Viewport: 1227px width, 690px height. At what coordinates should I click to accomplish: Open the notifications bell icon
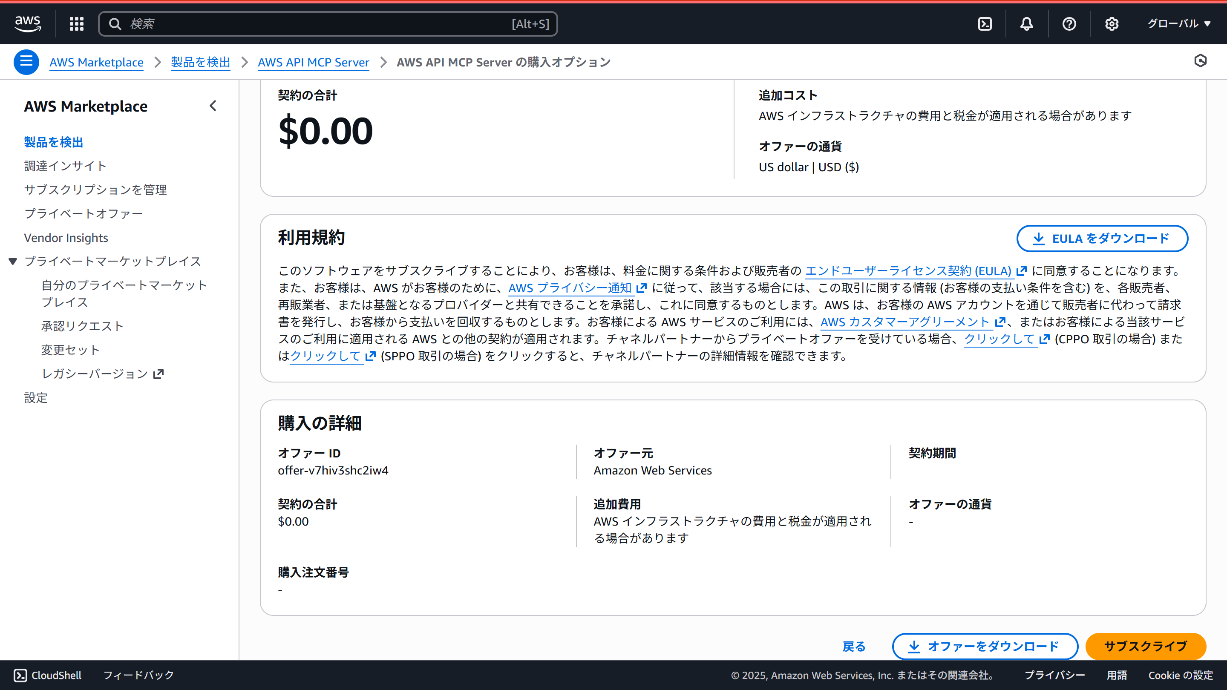coord(1026,23)
